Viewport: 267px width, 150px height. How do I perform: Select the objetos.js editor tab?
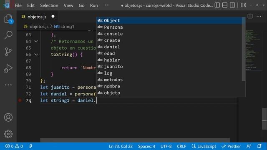click(37, 17)
